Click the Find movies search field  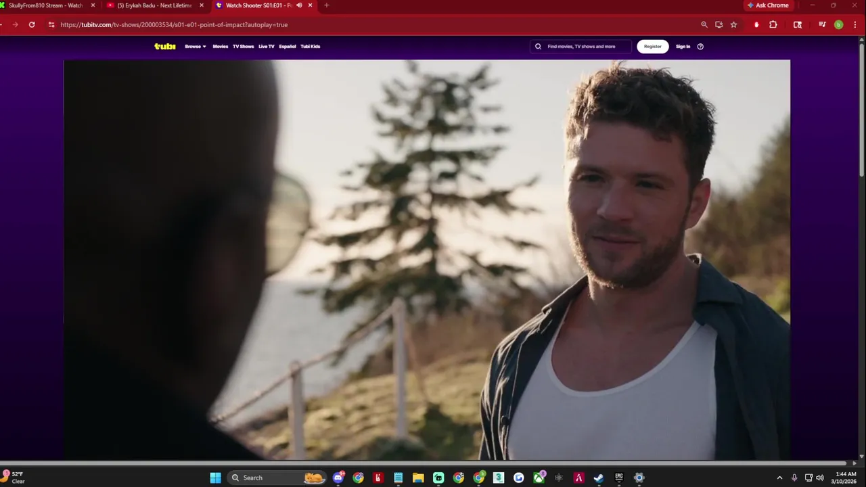click(580, 47)
